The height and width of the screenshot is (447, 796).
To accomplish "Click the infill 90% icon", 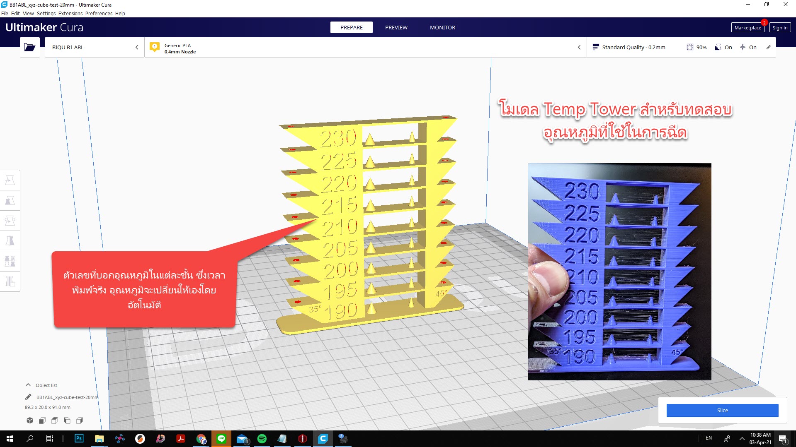I will tap(690, 47).
